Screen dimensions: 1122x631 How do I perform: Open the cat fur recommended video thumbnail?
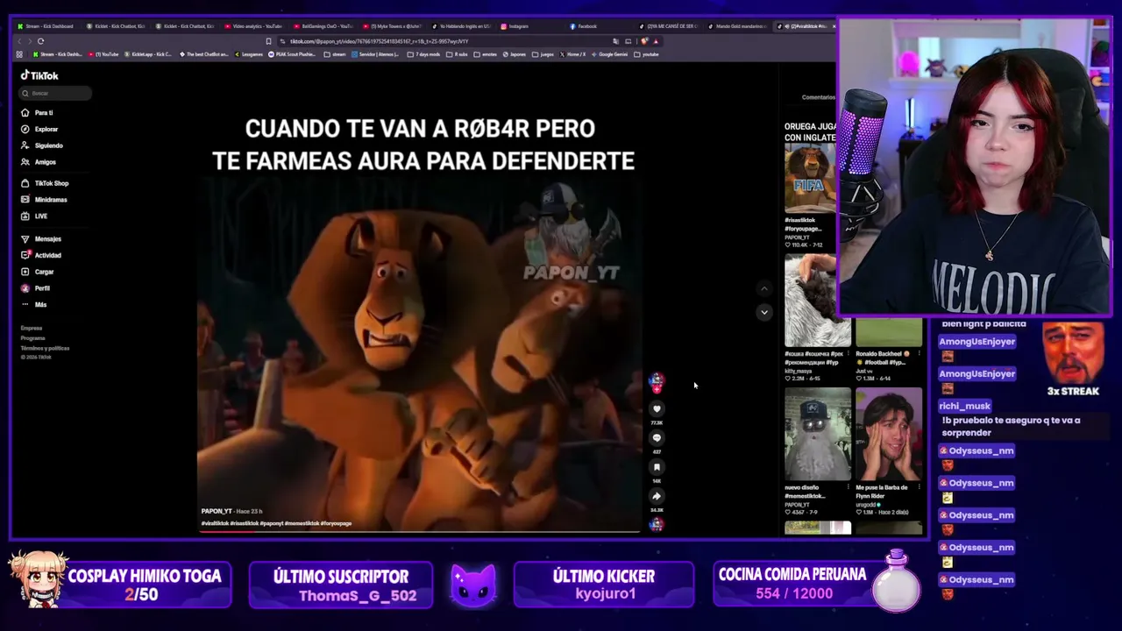817,301
